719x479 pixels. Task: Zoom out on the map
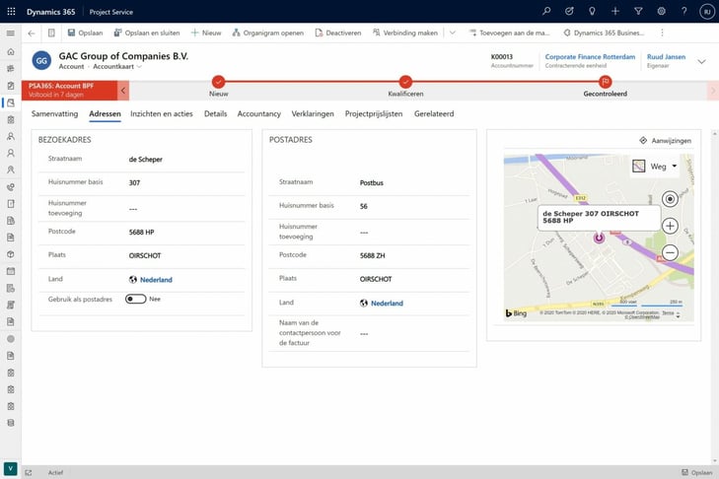(x=670, y=252)
